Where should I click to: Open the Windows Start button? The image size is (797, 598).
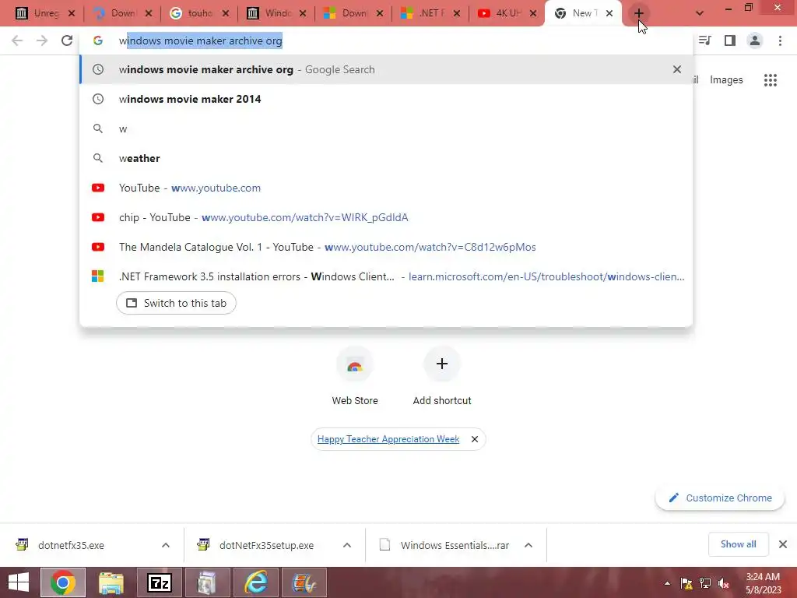pos(19,582)
